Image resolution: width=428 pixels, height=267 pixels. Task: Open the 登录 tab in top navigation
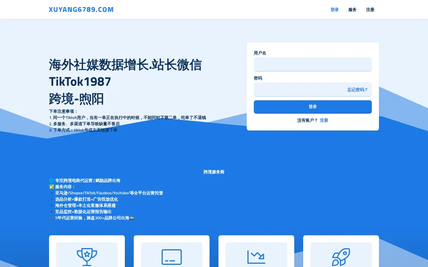coord(334,9)
